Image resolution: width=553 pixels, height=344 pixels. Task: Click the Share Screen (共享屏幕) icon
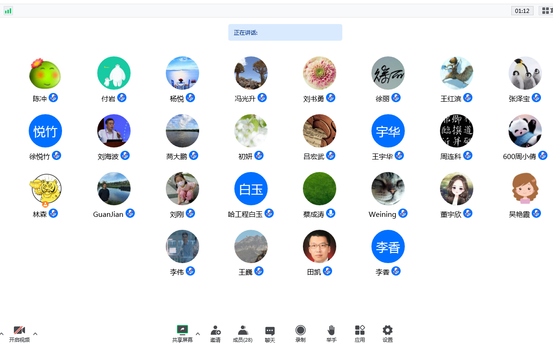182,330
